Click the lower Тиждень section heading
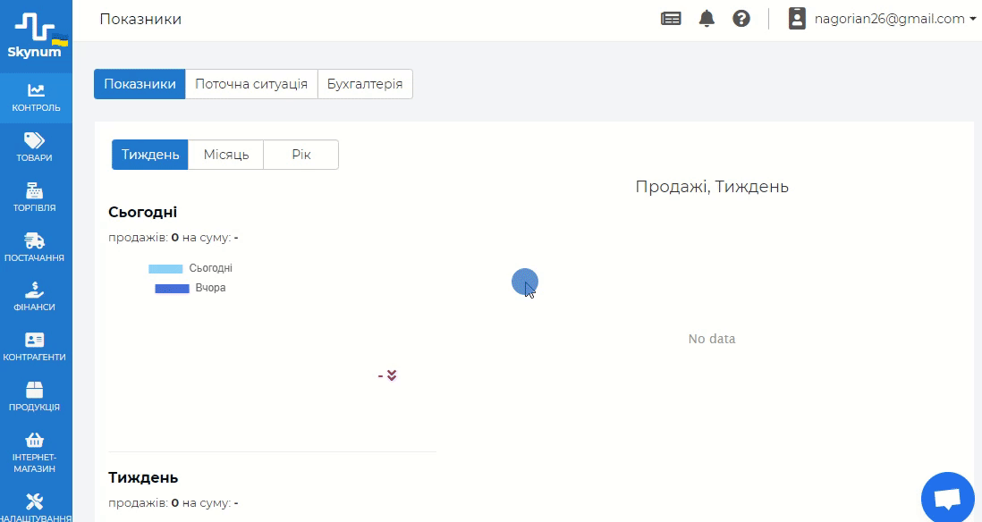This screenshot has height=522, width=982. click(x=143, y=477)
